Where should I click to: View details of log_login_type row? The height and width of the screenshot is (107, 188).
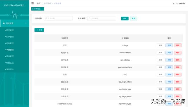pyautogui.click(x=169, y=89)
